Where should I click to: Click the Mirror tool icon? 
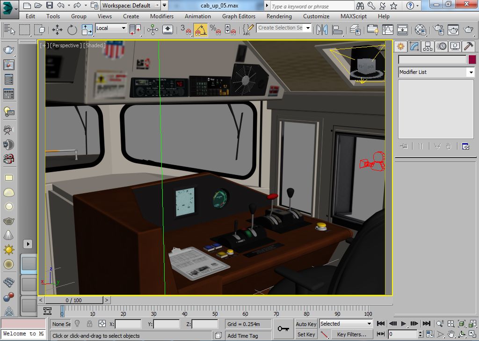pyautogui.click(x=322, y=29)
